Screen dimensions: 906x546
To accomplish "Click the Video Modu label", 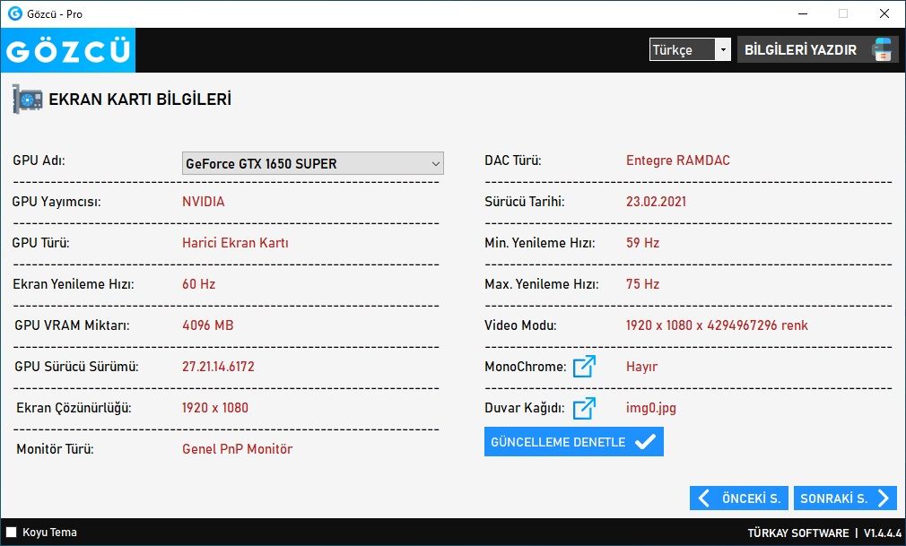I will [520, 325].
